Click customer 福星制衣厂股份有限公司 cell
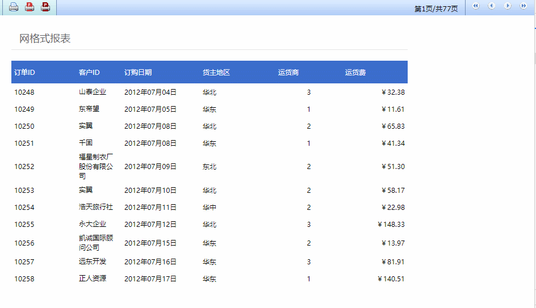The height and width of the screenshot is (308, 536). coord(96,166)
